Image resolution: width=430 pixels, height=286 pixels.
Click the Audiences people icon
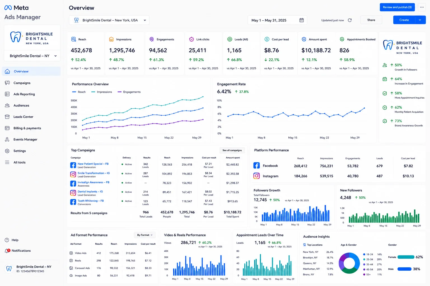[7, 106]
